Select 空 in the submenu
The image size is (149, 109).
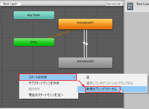click(88, 77)
